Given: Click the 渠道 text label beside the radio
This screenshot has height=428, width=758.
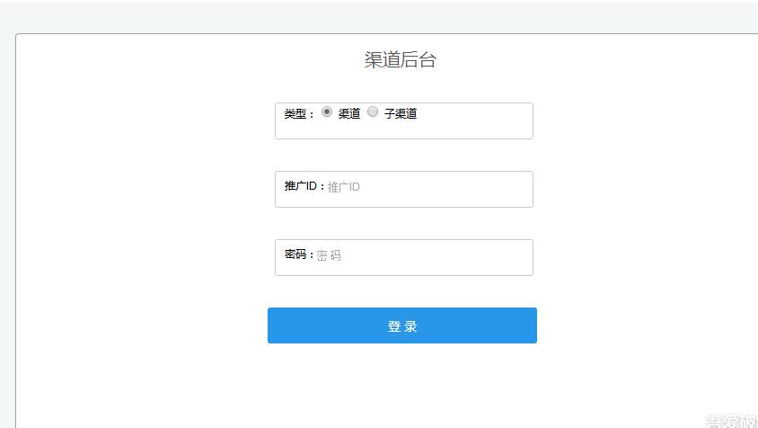Looking at the screenshot, I should 349,113.
